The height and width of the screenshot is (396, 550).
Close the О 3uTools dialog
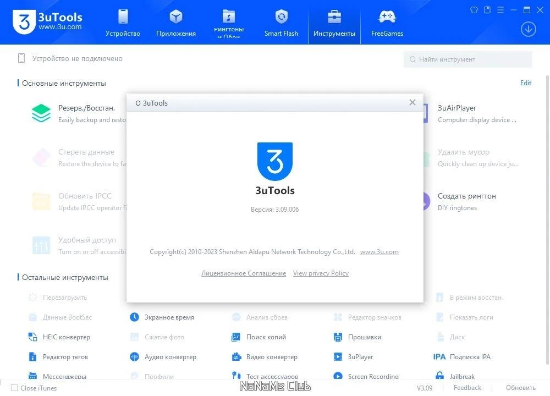point(413,102)
